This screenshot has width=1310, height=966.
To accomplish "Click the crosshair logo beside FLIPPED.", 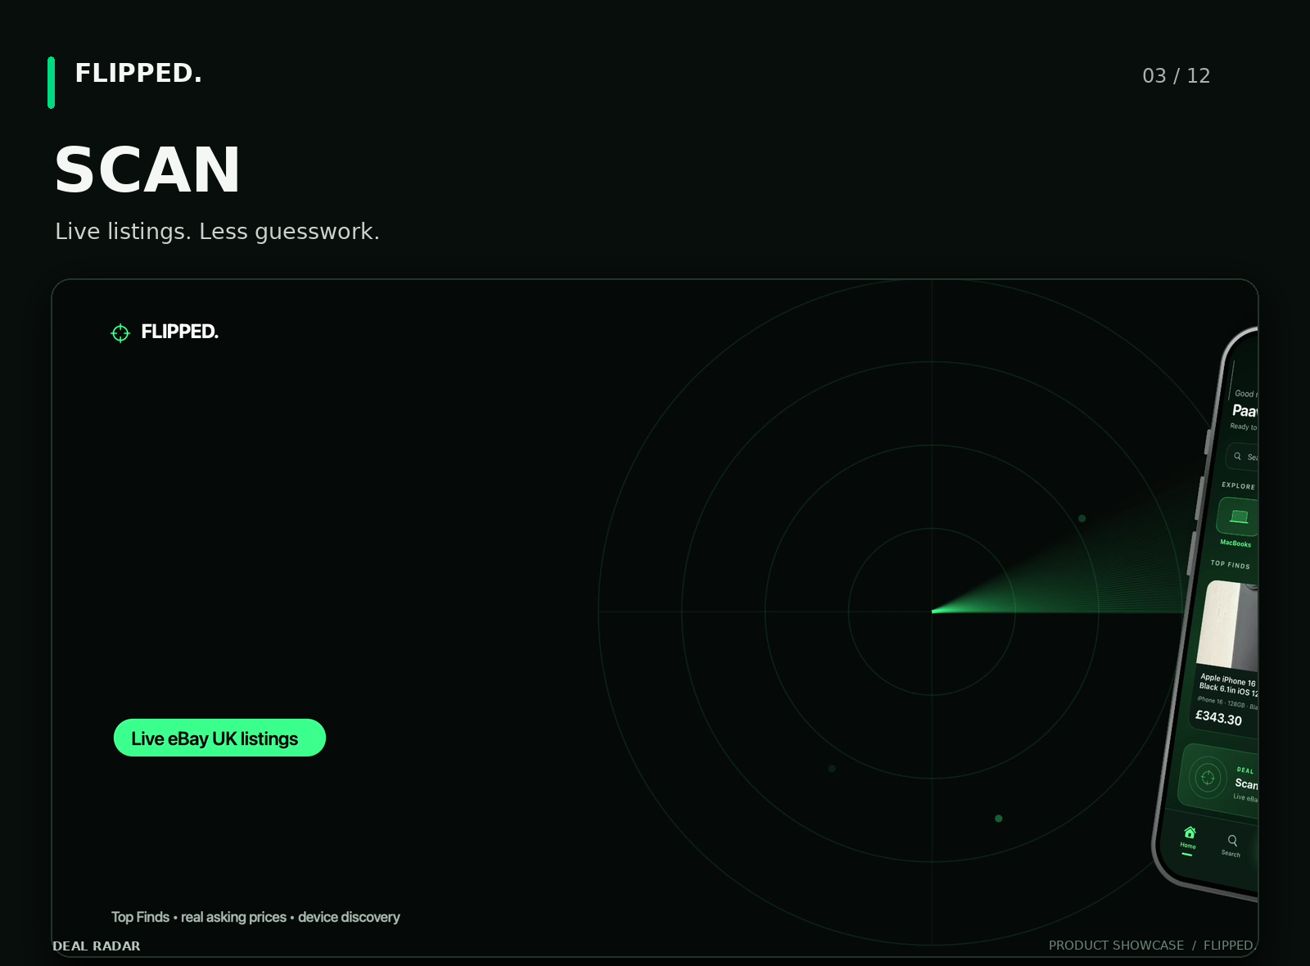I will coord(120,332).
